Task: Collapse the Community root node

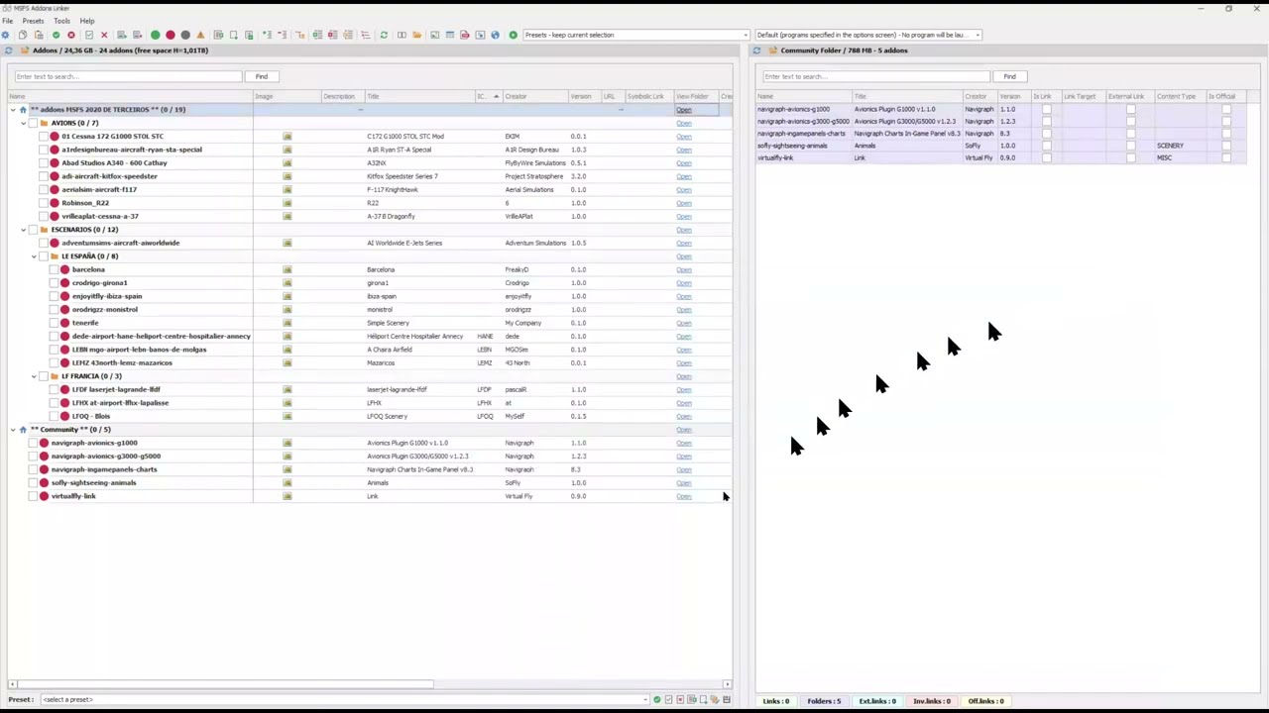Action: tap(12, 430)
